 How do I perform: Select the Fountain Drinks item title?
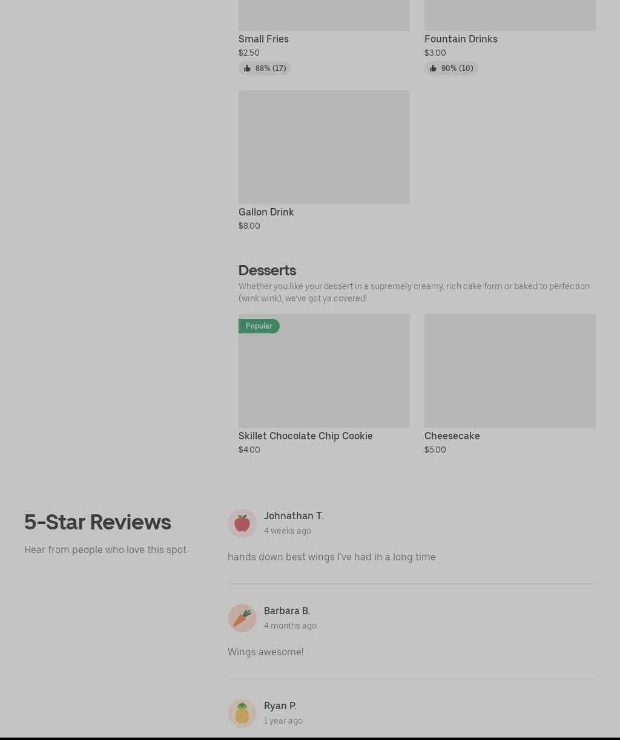[x=461, y=39]
